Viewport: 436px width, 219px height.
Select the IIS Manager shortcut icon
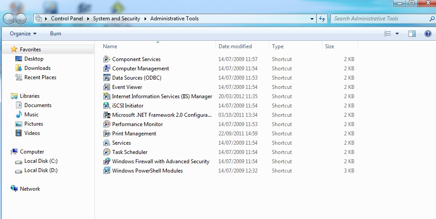pyautogui.click(x=107, y=96)
